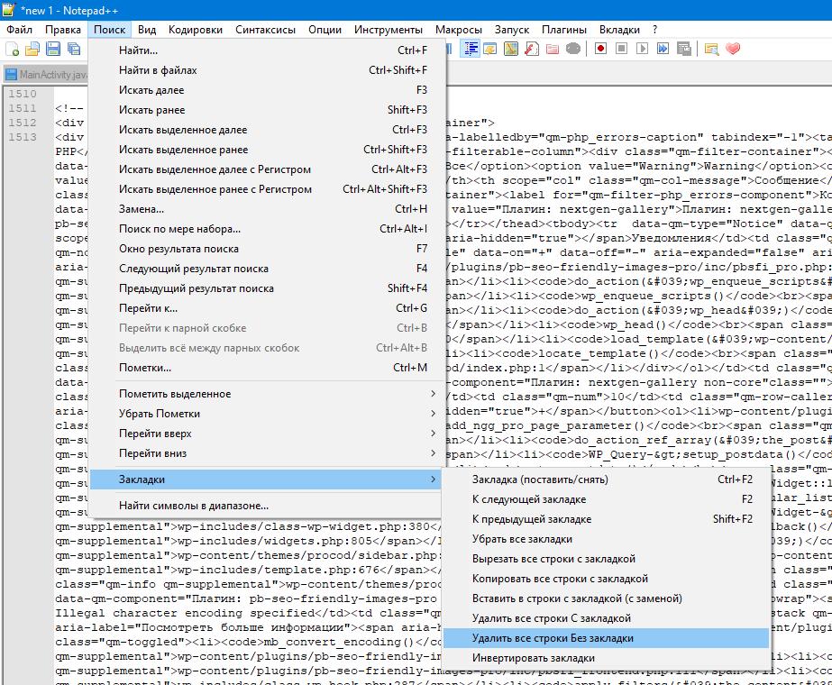This screenshot has width=832, height=685.
Task: Select Поиск по мере набора...
Action: (x=267, y=229)
